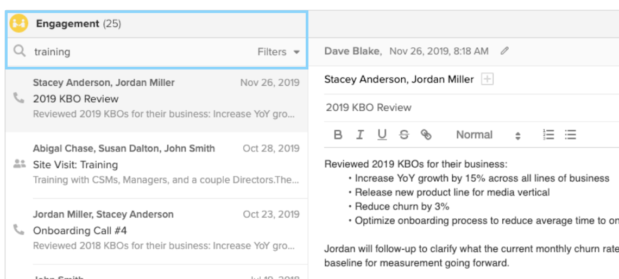
Task: Click the pencil edit icon
Action: (505, 52)
